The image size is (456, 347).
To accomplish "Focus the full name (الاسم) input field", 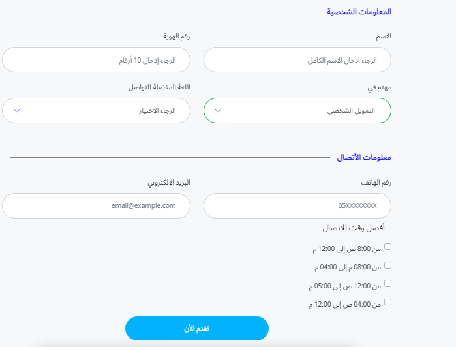I will pyautogui.click(x=297, y=60).
